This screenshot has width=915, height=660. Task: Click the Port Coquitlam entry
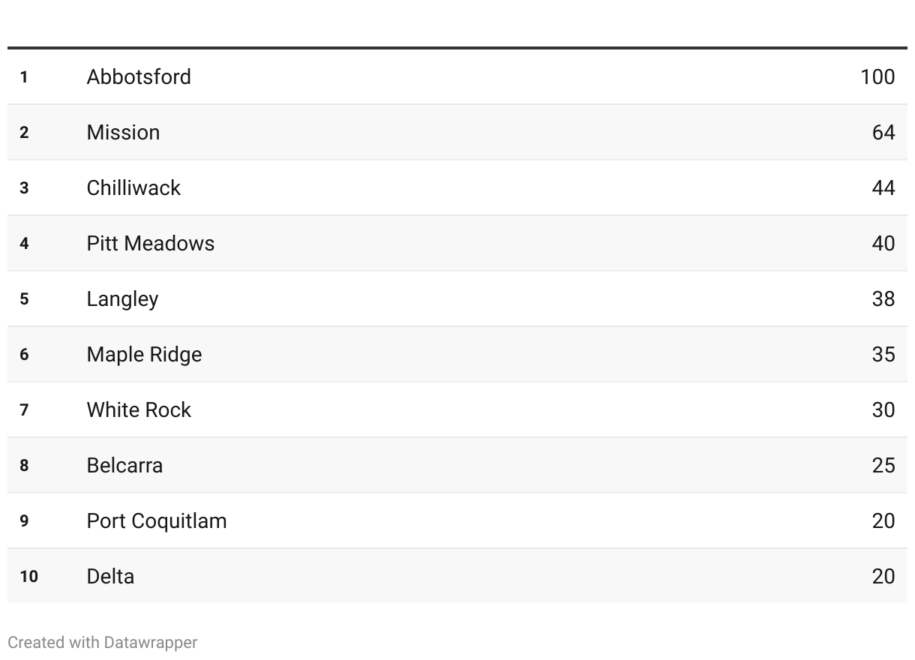(x=157, y=521)
